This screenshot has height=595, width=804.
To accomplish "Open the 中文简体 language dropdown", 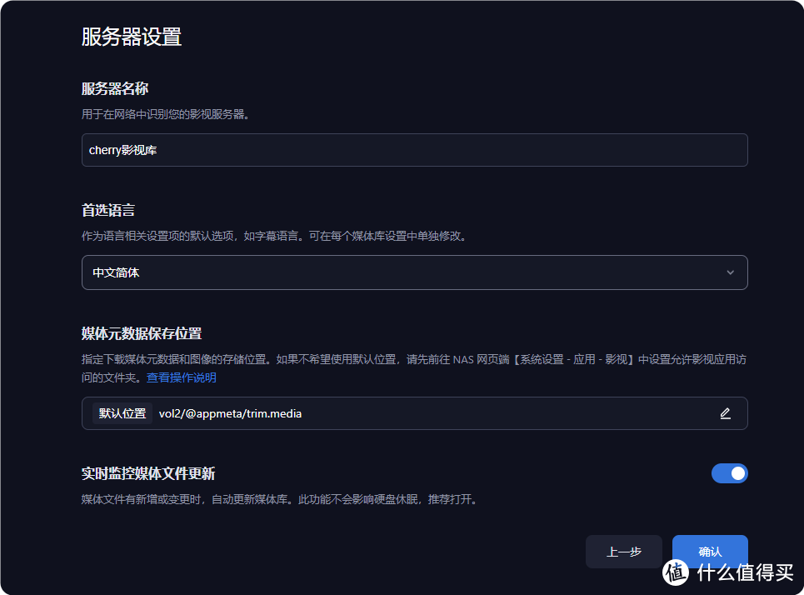I will (x=414, y=272).
